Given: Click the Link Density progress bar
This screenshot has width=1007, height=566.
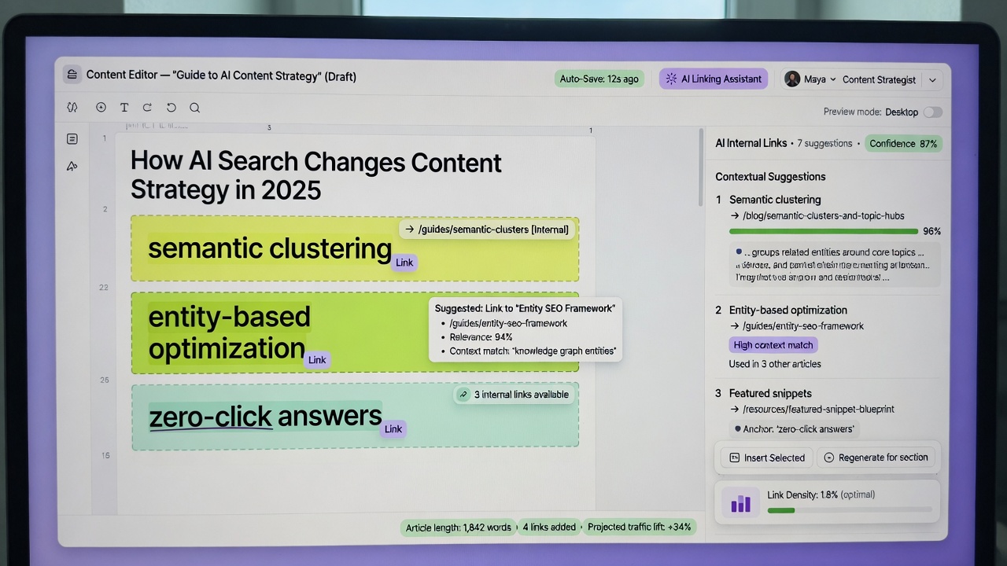Looking at the screenshot, I should coord(849,510).
